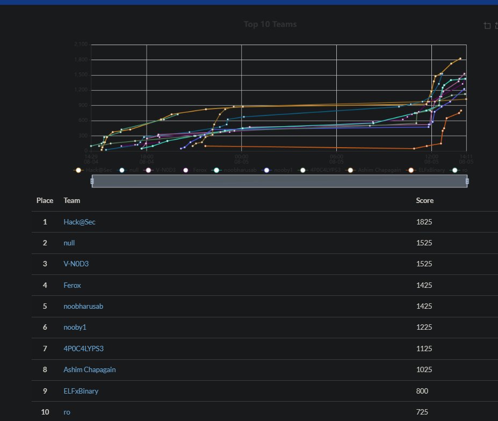Open ro team page link
This screenshot has width=498, height=421.
67,412
